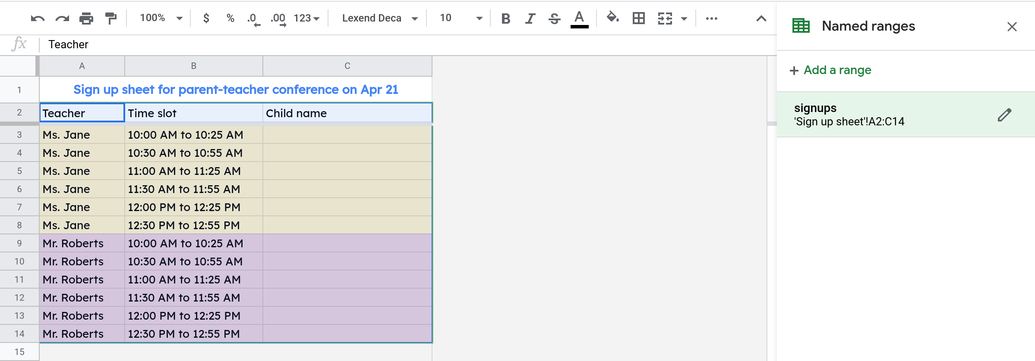Click empty Child name cell in row 10
The height and width of the screenshot is (361, 1035).
[347, 261]
